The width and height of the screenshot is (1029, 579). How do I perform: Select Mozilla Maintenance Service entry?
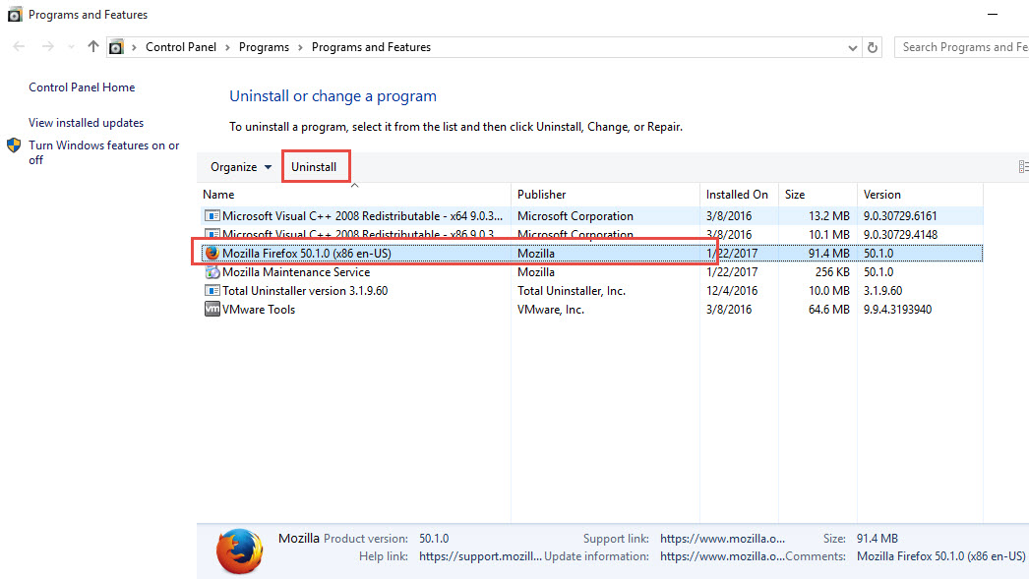pyautogui.click(x=592, y=272)
